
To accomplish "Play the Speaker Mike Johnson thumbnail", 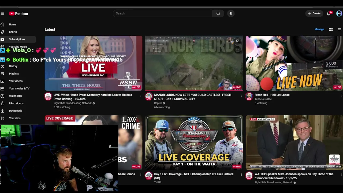I will [294, 143].
